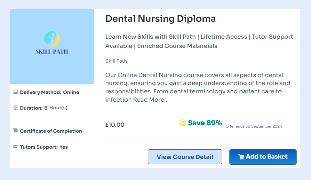Open the Dental Nursing Diploma title
Screen dimensions: 311x180
[160, 19]
